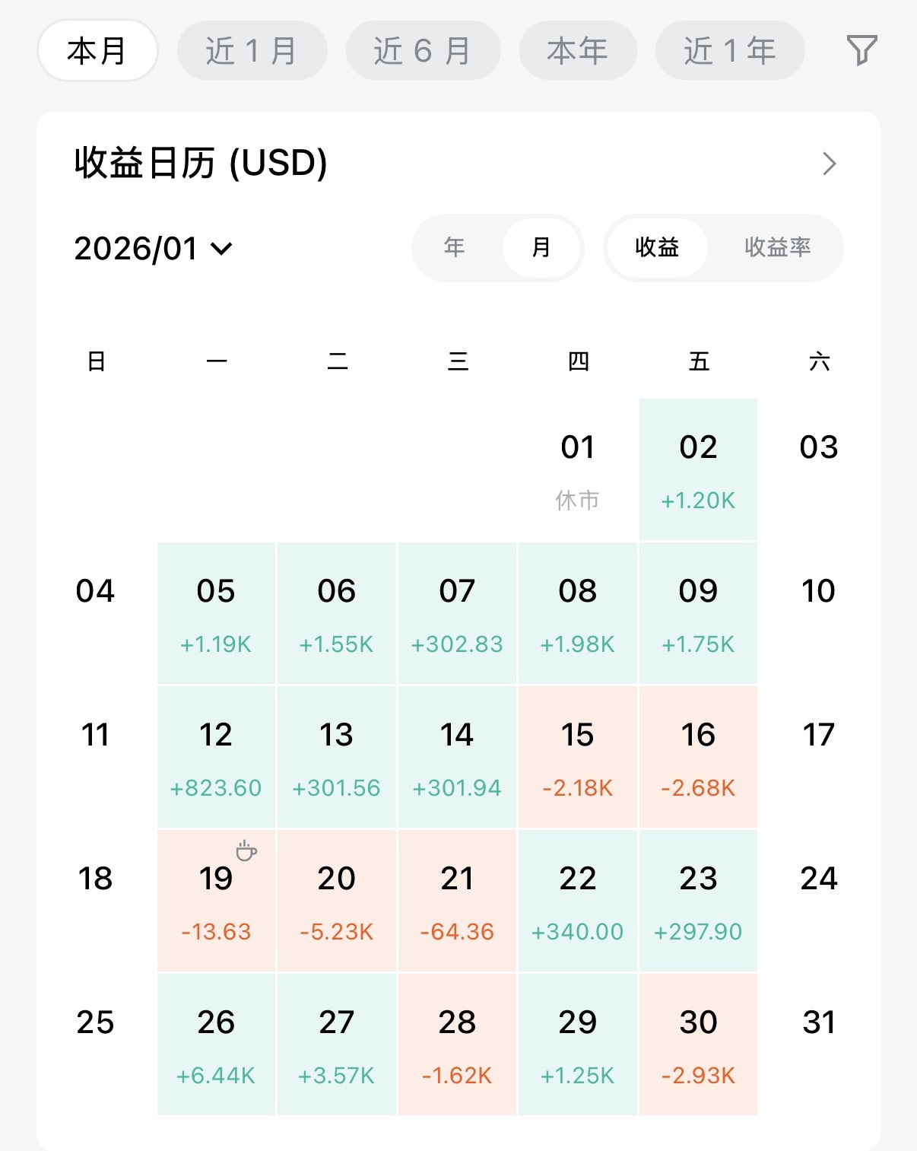
Task: Select the 本月 time range tab
Action: tap(97, 51)
